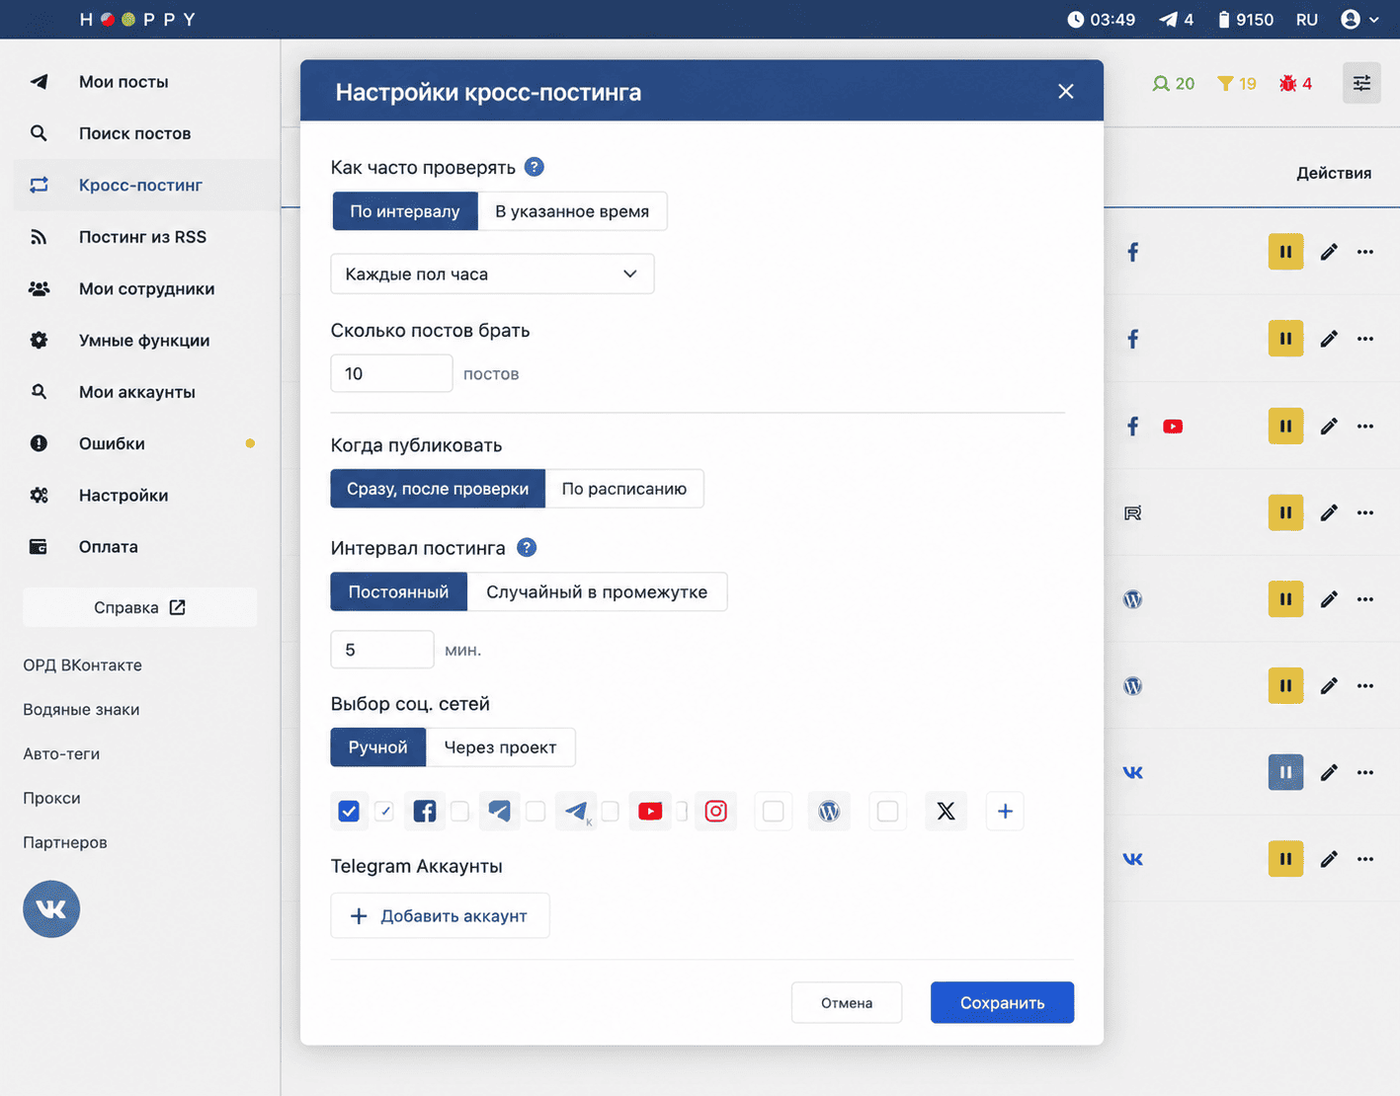Viewport: 1400px width, 1096px height.
Task: Open Поиск постов in the sidebar
Action: (x=146, y=133)
